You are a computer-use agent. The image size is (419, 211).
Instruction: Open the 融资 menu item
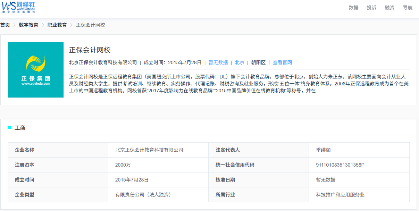pyautogui.click(x=389, y=8)
